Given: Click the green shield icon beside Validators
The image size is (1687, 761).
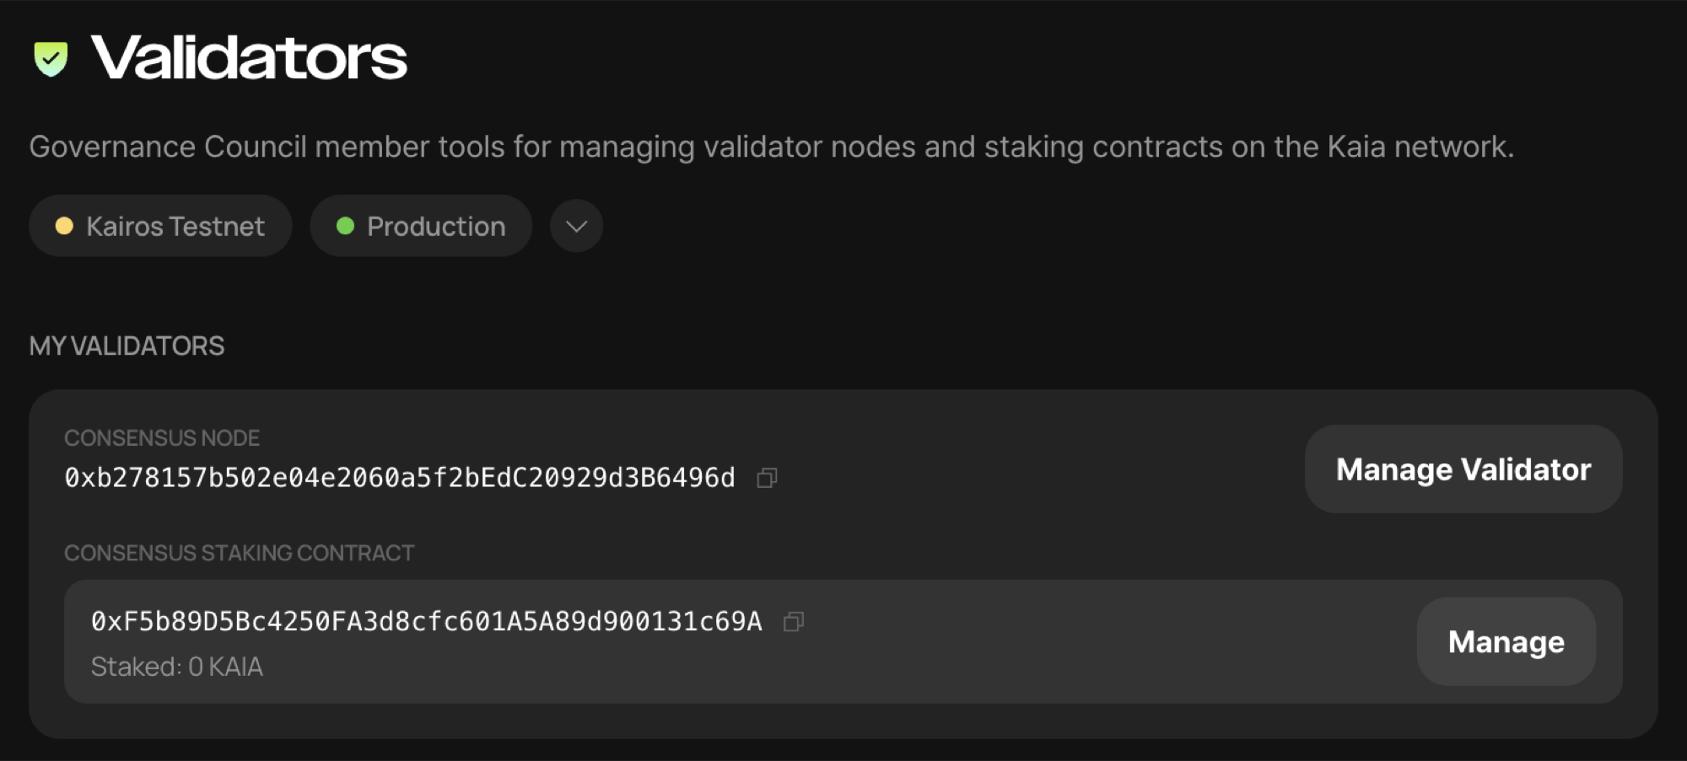Looking at the screenshot, I should pos(51,57).
